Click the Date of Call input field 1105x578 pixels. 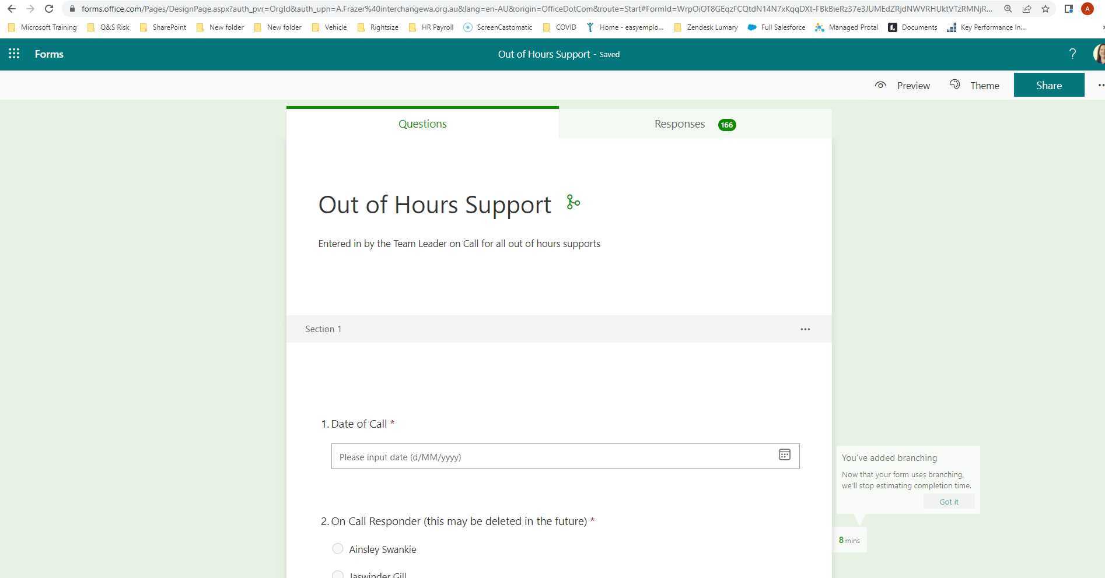525,457
